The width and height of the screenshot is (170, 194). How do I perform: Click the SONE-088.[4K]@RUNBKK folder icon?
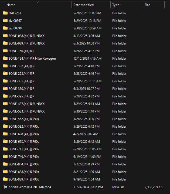5,36
